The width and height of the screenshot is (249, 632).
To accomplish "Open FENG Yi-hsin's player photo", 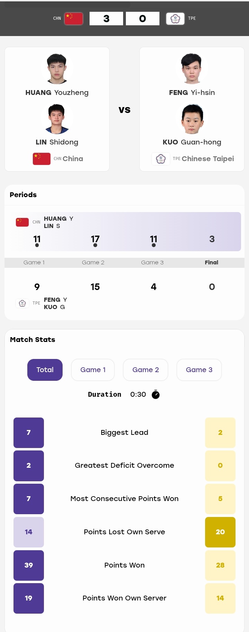I will 192,69.
